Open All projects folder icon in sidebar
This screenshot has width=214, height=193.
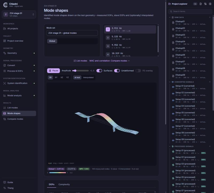tap(5, 29)
